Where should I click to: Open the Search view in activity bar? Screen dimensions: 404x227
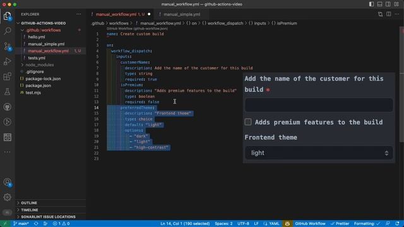(7, 31)
